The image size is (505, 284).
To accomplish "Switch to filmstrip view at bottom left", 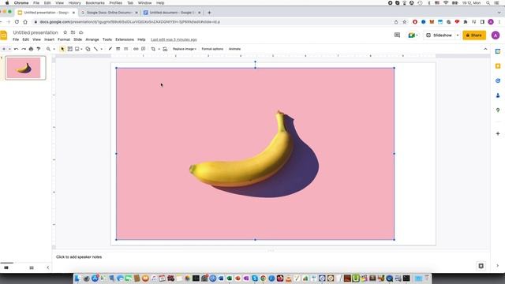I will click(x=6, y=267).
